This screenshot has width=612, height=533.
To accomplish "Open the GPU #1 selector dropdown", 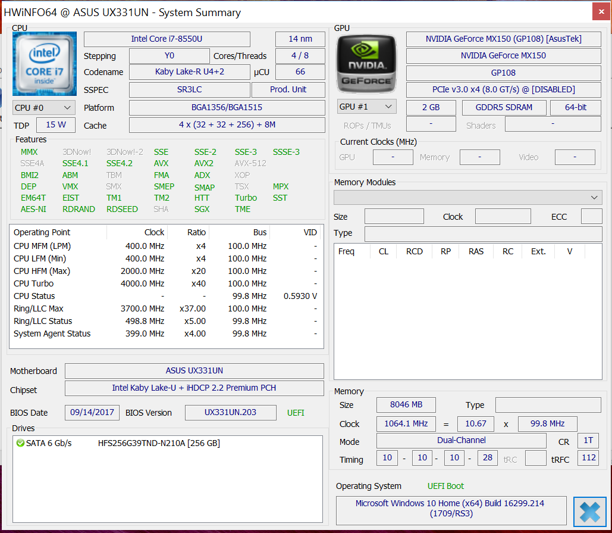I will tap(366, 107).
